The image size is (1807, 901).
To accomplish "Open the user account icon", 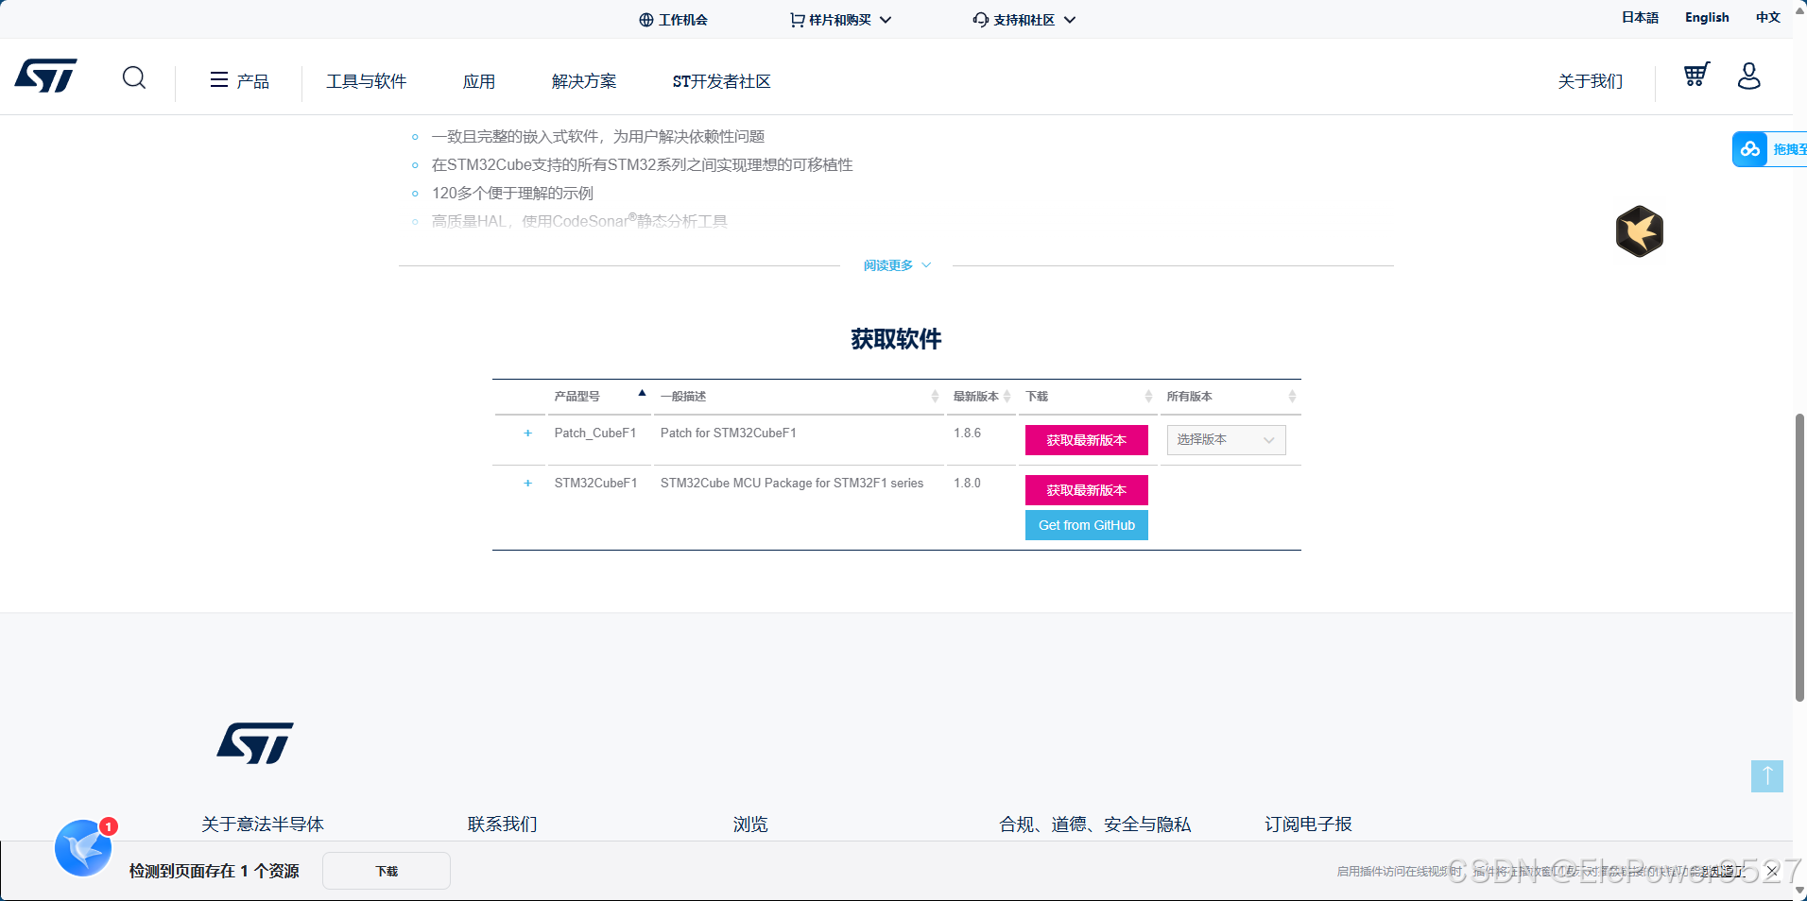I will [x=1749, y=76].
